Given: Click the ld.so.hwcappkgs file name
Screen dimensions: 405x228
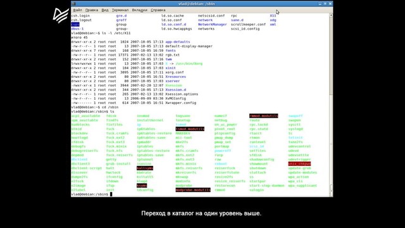Looking at the screenshot, I should point(177,28).
